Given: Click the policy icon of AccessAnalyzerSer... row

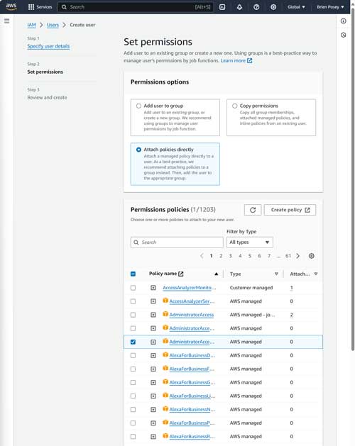Looking at the screenshot, I should tap(165, 301).
